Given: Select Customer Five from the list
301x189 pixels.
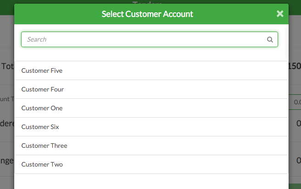Looking at the screenshot, I should click(x=151, y=70).
